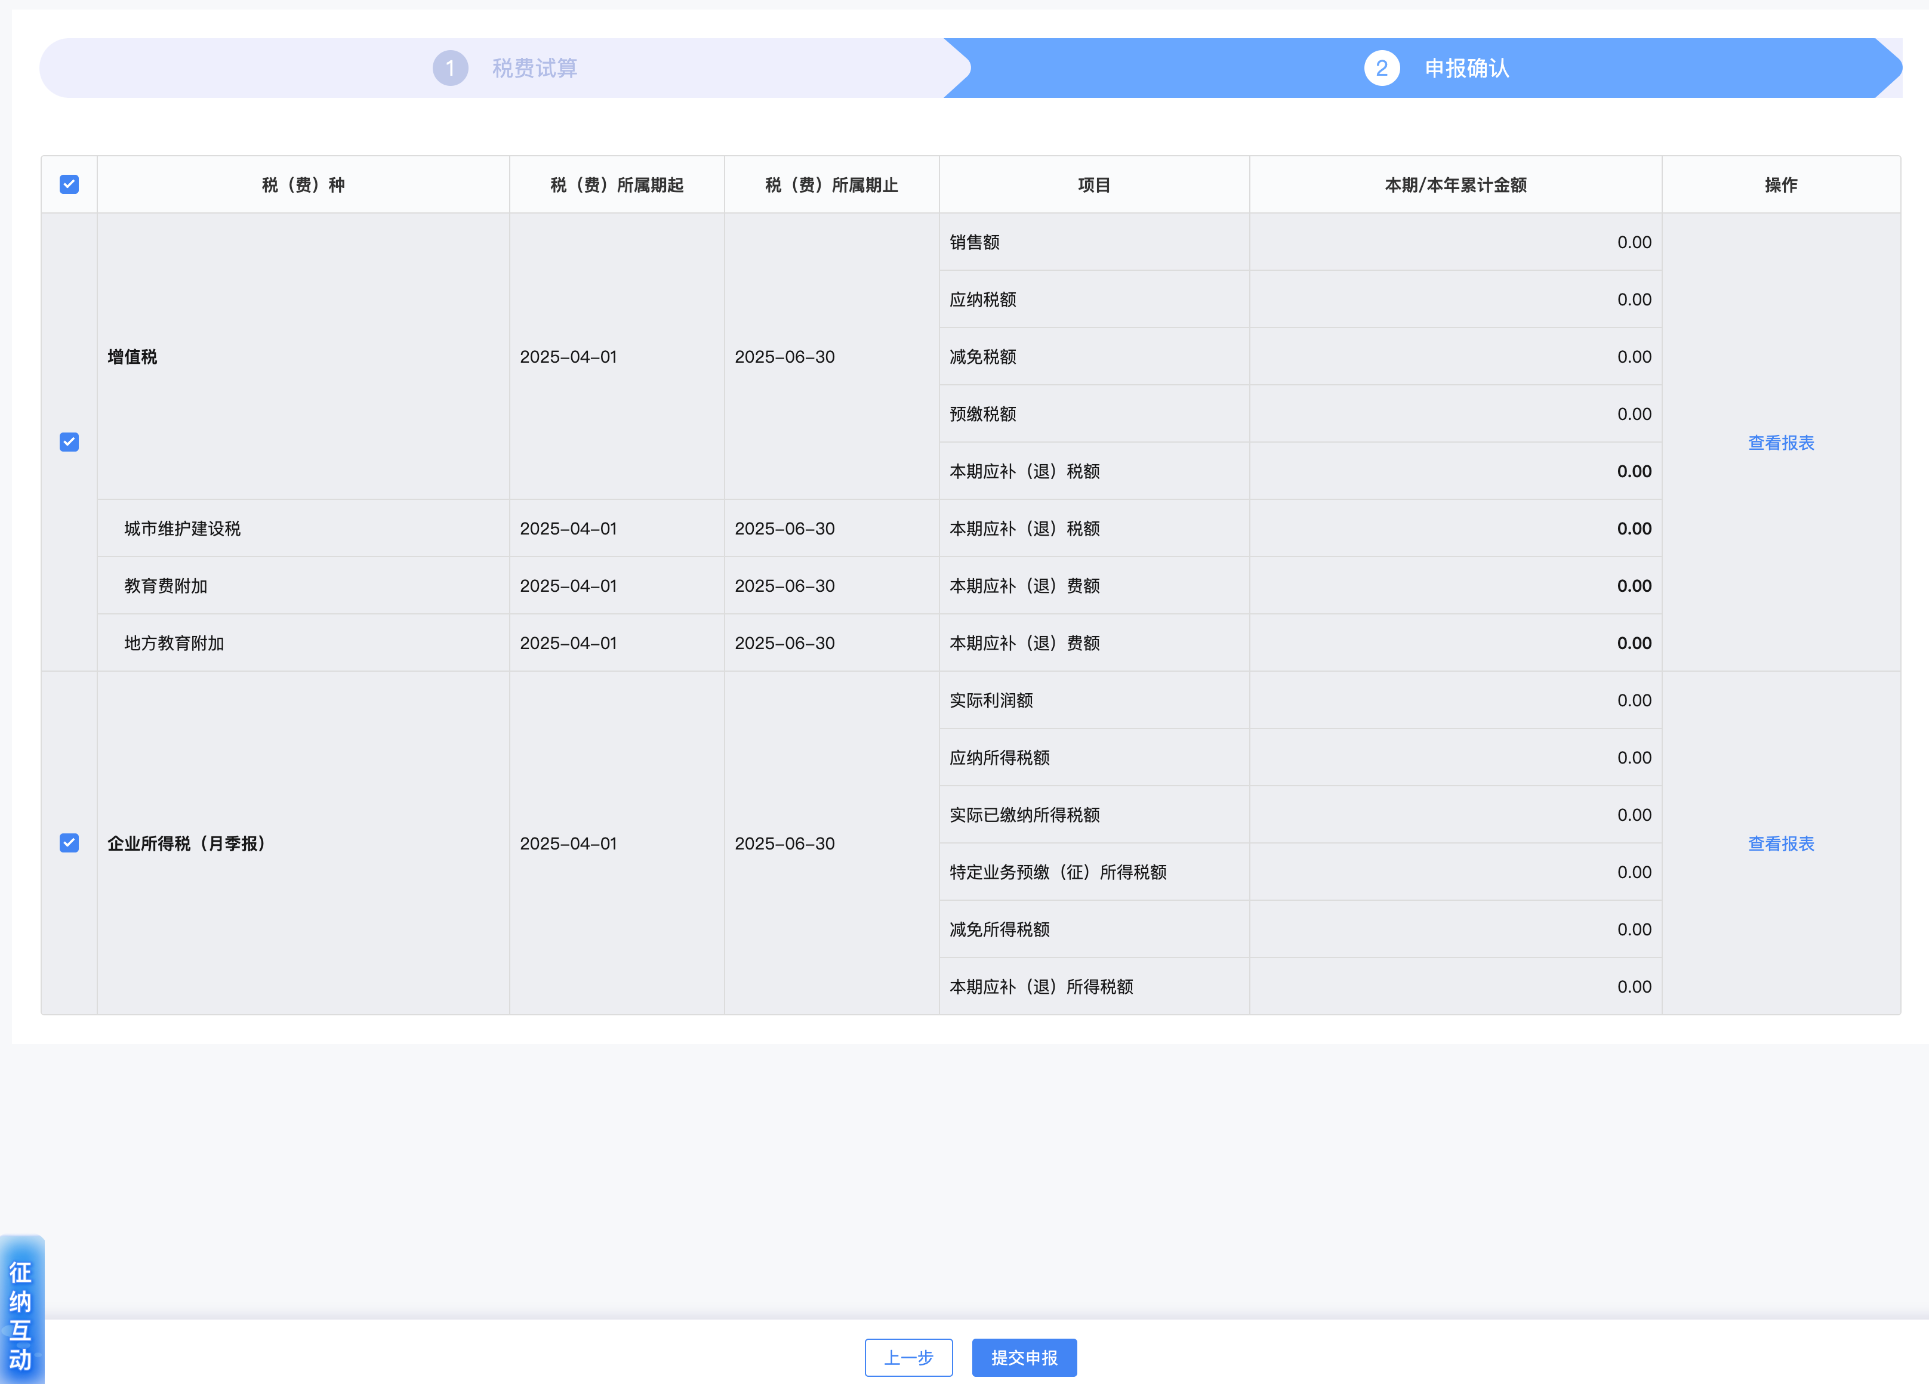Click the step 1 number circle
Screen dimensions: 1929x1384
click(x=450, y=68)
